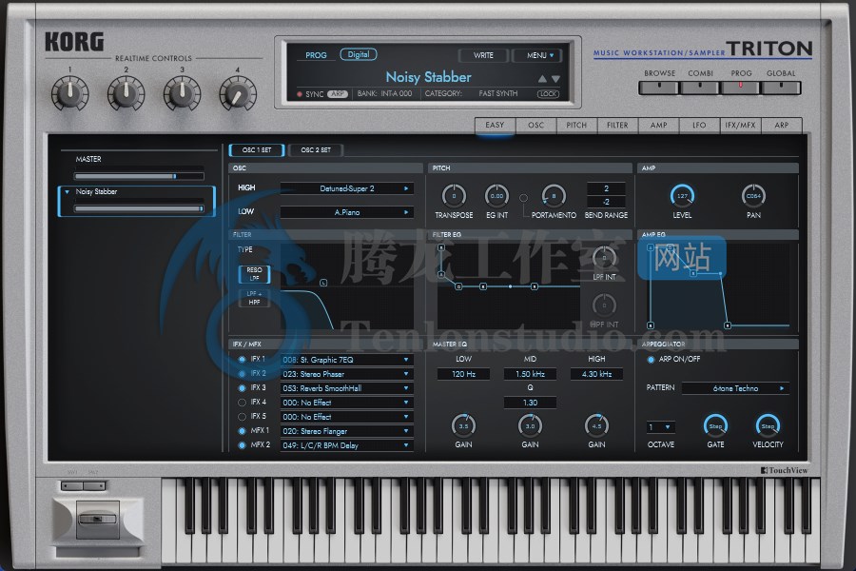The width and height of the screenshot is (856, 571).
Task: Click the Master EQ High gain knob
Action: click(596, 425)
